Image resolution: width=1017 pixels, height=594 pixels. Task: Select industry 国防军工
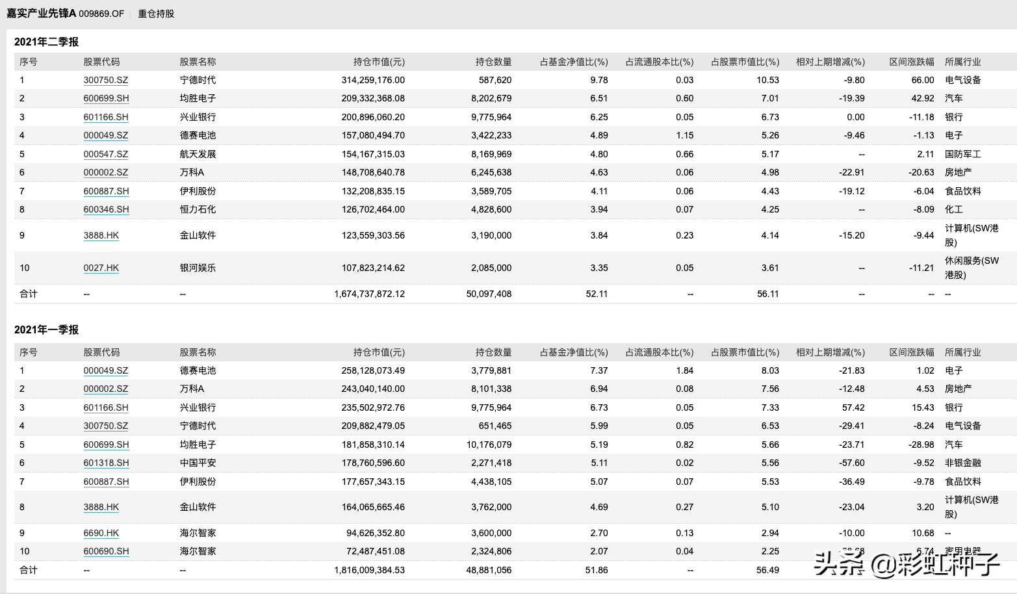click(963, 154)
